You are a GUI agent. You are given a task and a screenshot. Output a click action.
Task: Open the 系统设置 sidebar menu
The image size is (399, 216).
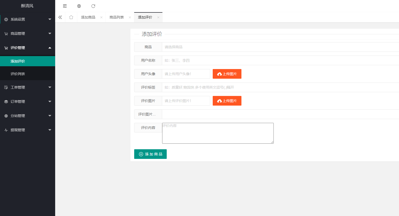coord(27,19)
